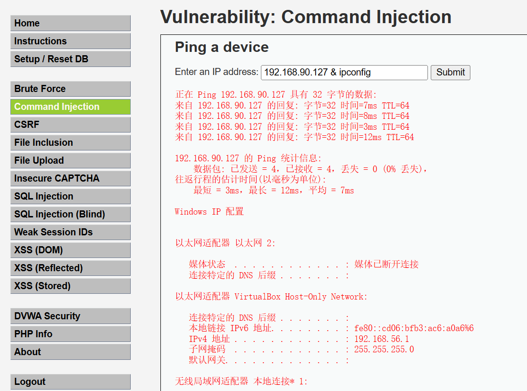Select the Brute Force module
Viewport: 527px width, 391px height.
70,89
